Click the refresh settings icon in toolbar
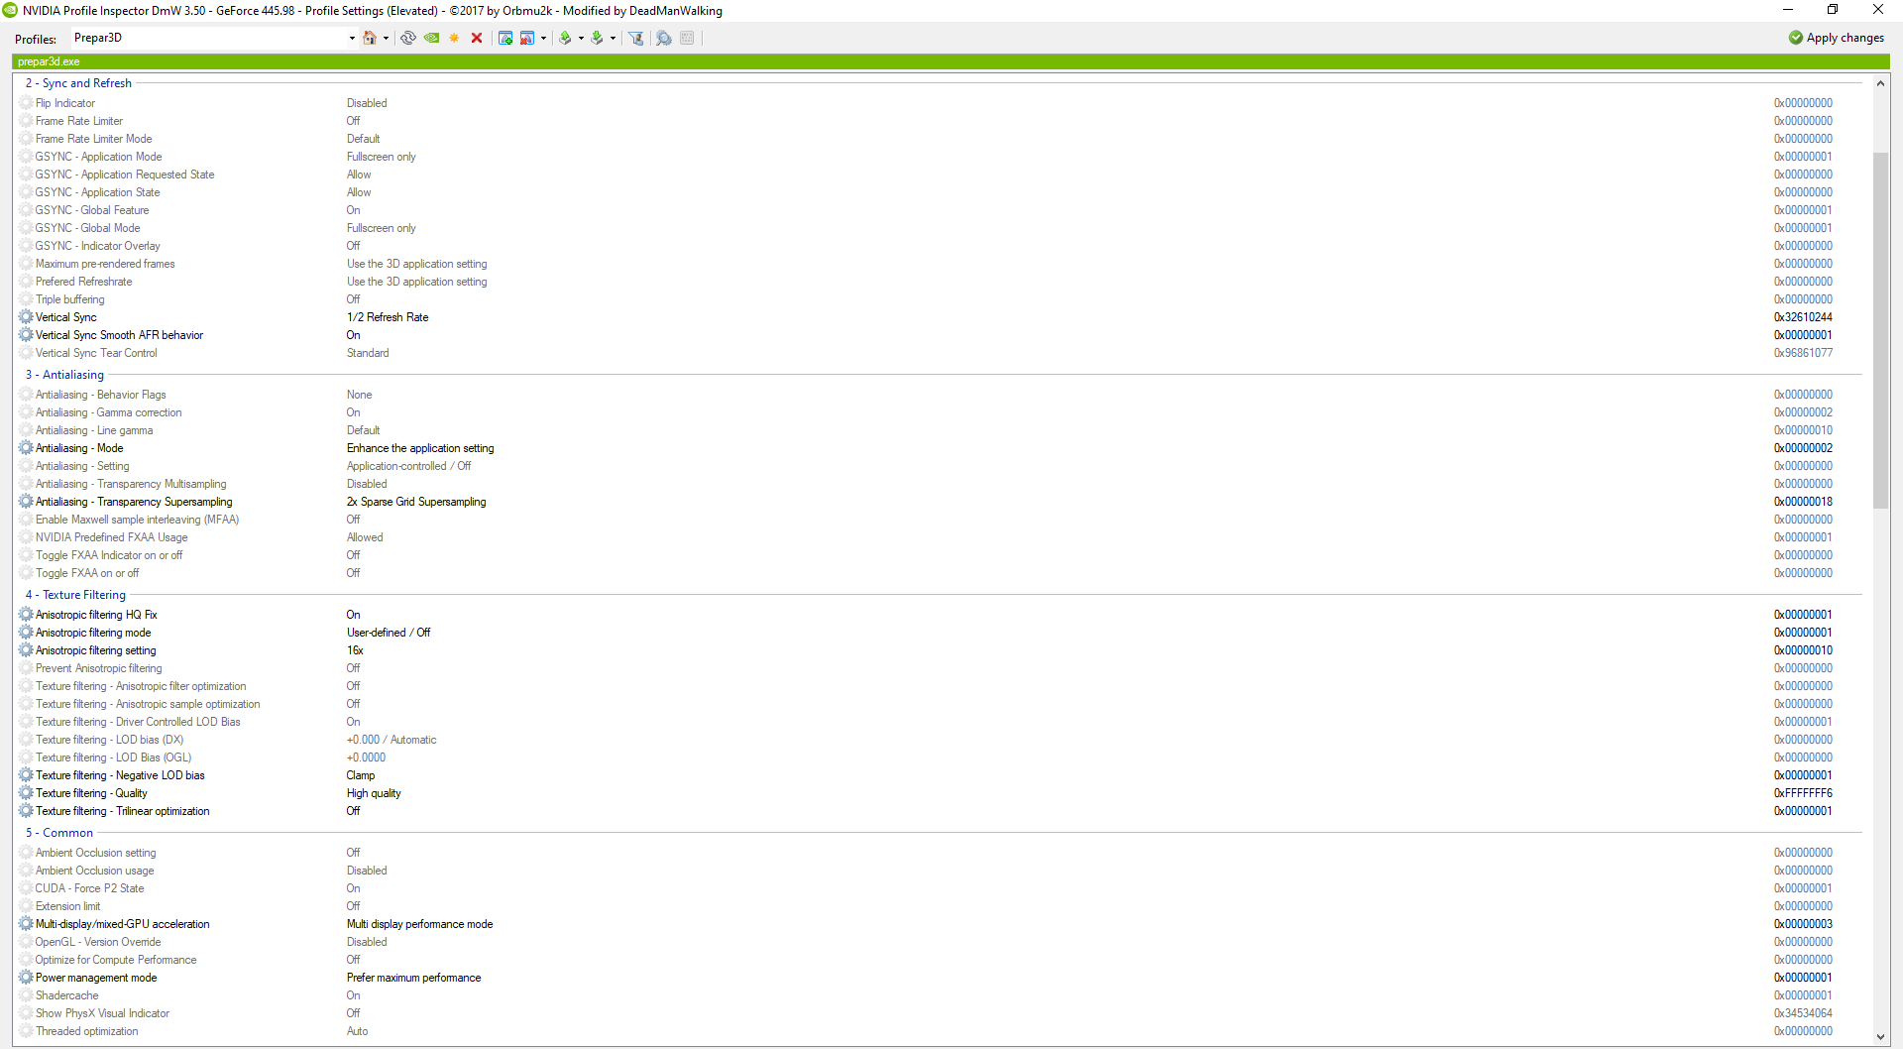Screen dimensions: 1903x1049 point(407,38)
